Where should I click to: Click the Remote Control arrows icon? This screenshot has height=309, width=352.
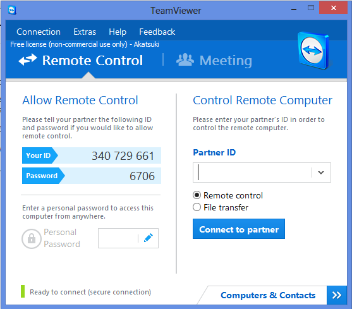(28, 59)
